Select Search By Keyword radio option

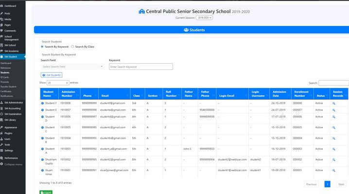[42, 47]
